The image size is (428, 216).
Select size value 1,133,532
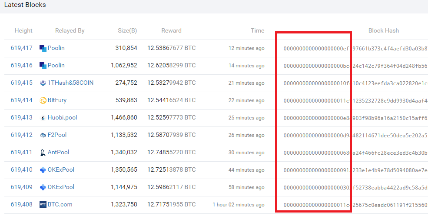[x=124, y=135]
